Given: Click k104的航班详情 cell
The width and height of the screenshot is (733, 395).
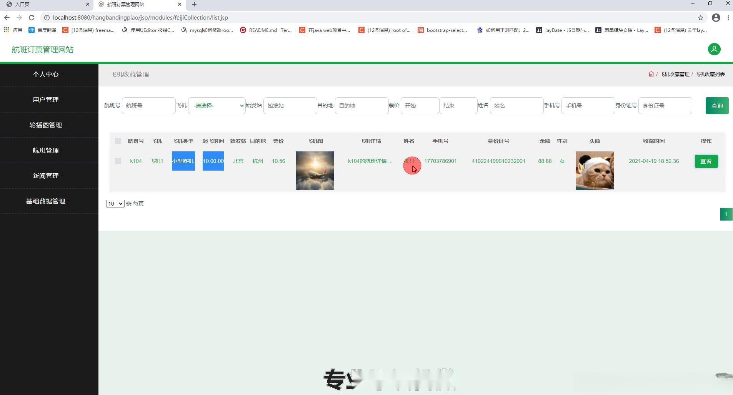Looking at the screenshot, I should [x=370, y=161].
